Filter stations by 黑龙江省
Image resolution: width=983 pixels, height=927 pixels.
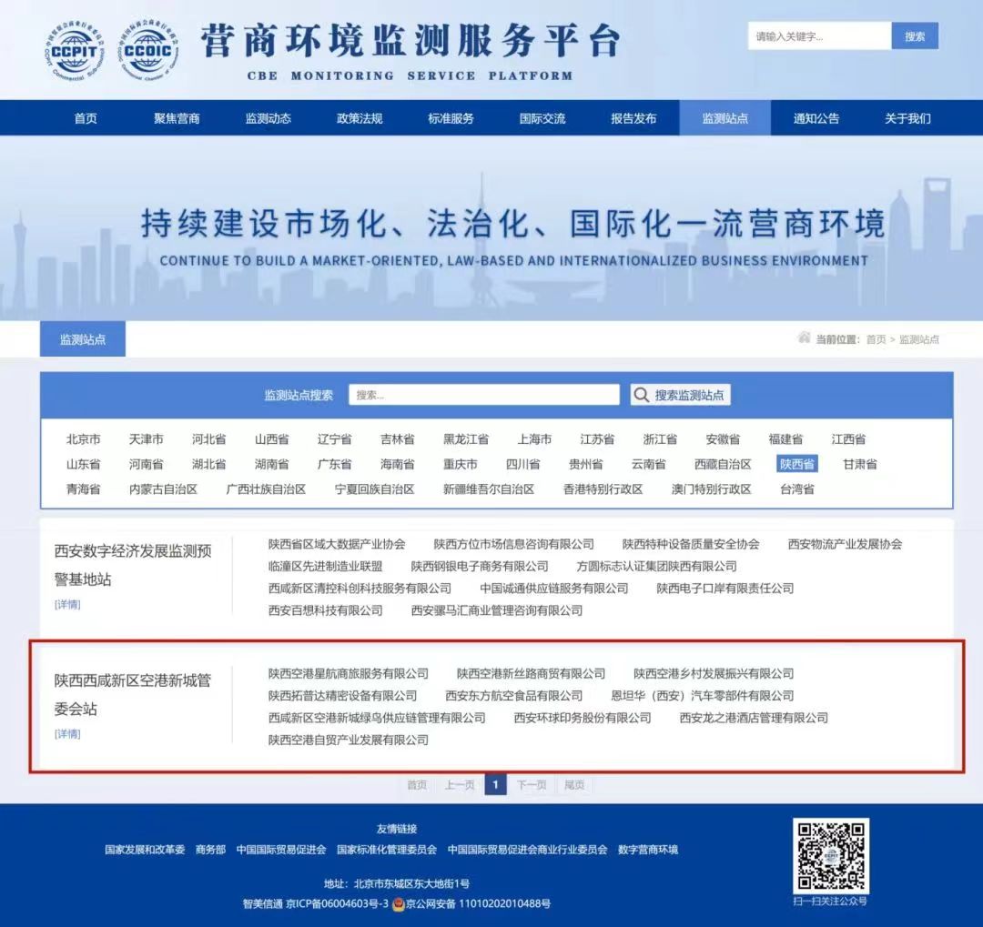tap(466, 439)
